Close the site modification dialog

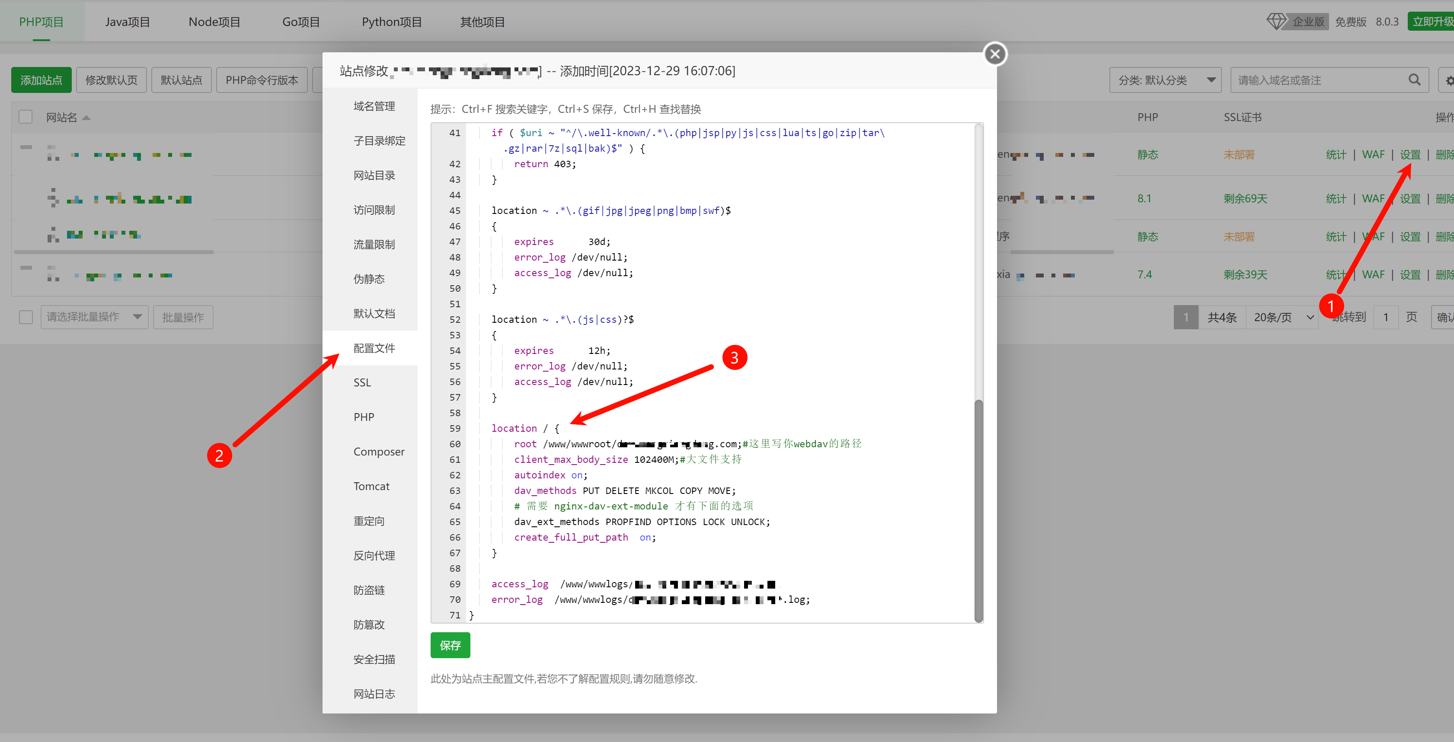coord(995,54)
